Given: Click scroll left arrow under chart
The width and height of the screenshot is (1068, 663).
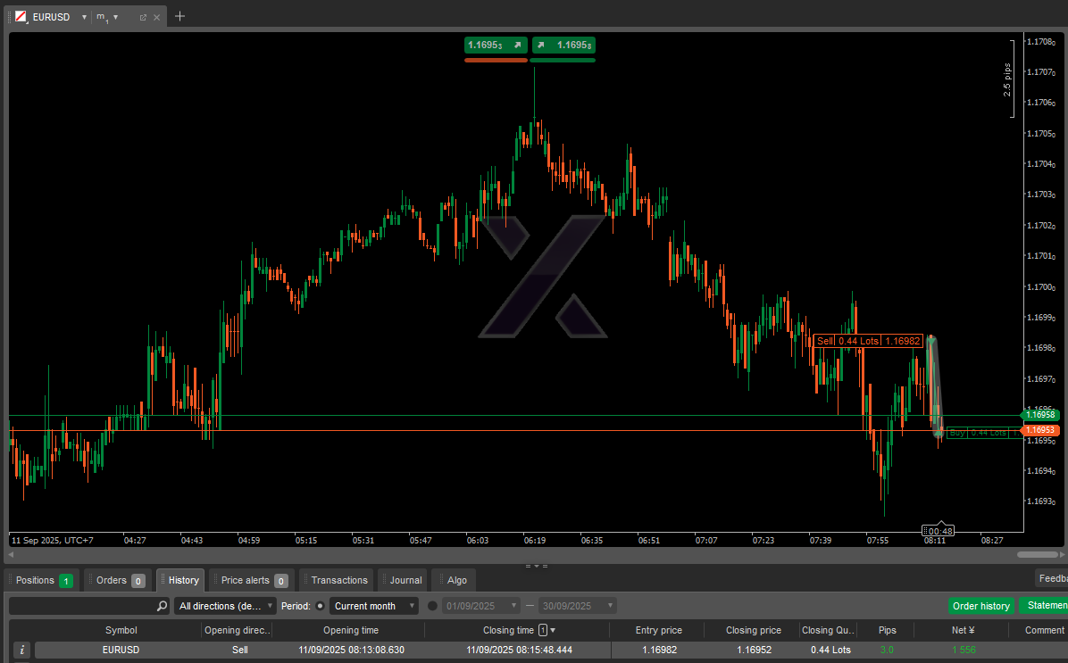Looking at the screenshot, I should click(x=12, y=554).
